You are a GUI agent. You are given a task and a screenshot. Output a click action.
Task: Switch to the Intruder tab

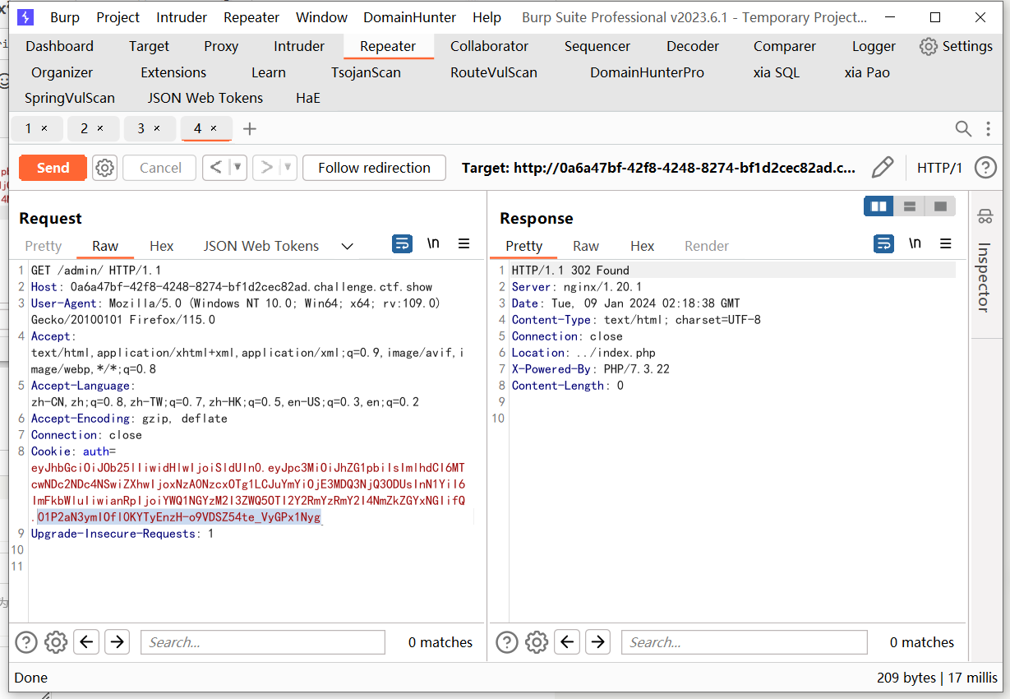pyautogui.click(x=299, y=46)
